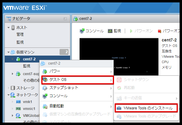
Task: Collapse the ホスト tree node
Action: [x=8, y=28]
